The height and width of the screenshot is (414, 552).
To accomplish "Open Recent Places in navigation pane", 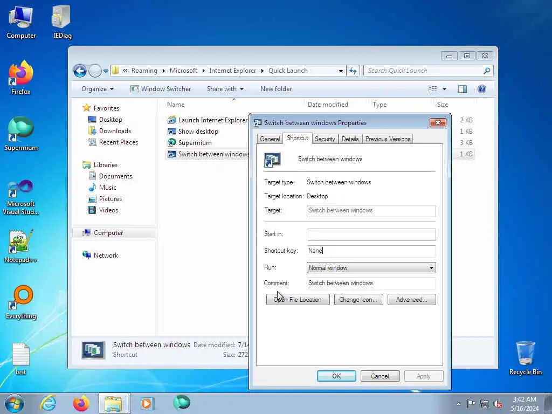I will 113,142.
